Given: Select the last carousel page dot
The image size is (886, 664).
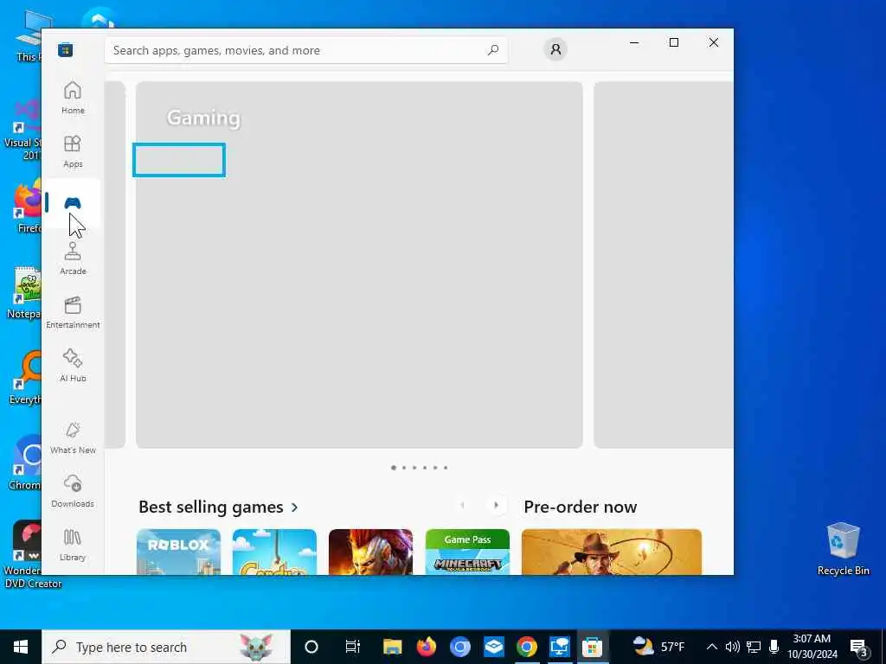Looking at the screenshot, I should tap(446, 468).
